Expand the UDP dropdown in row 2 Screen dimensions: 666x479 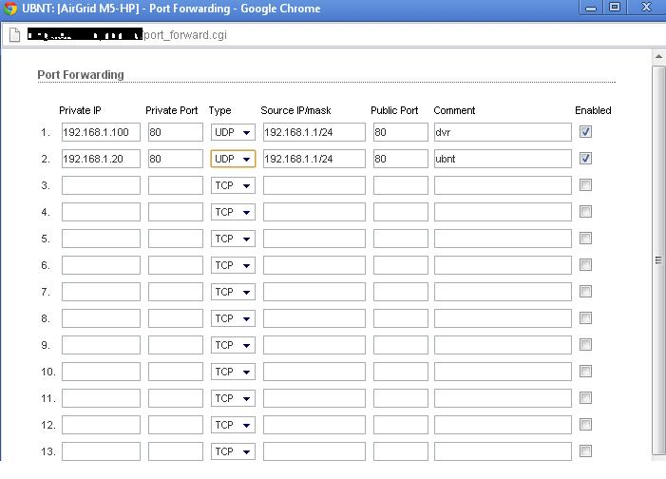[233, 159]
